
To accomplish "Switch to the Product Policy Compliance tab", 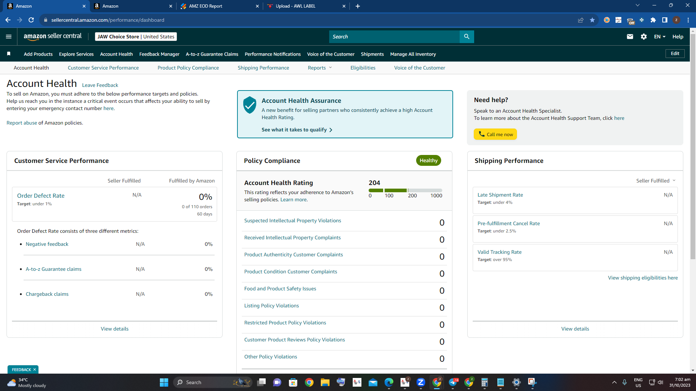I will point(188,68).
